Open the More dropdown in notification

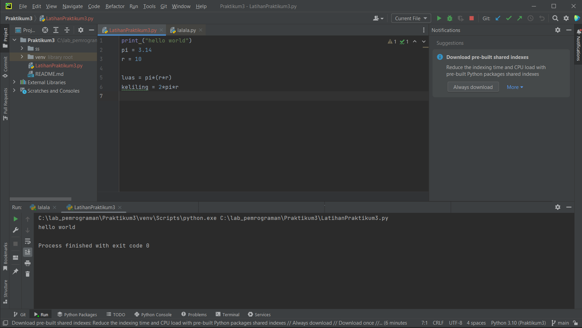pos(515,87)
